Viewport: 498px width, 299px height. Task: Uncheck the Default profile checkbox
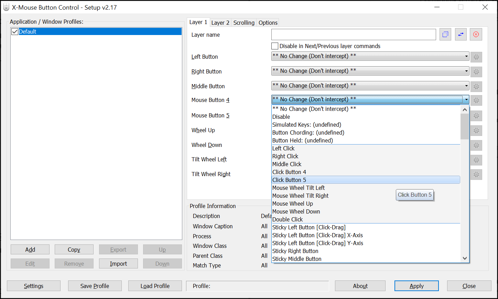coord(15,32)
